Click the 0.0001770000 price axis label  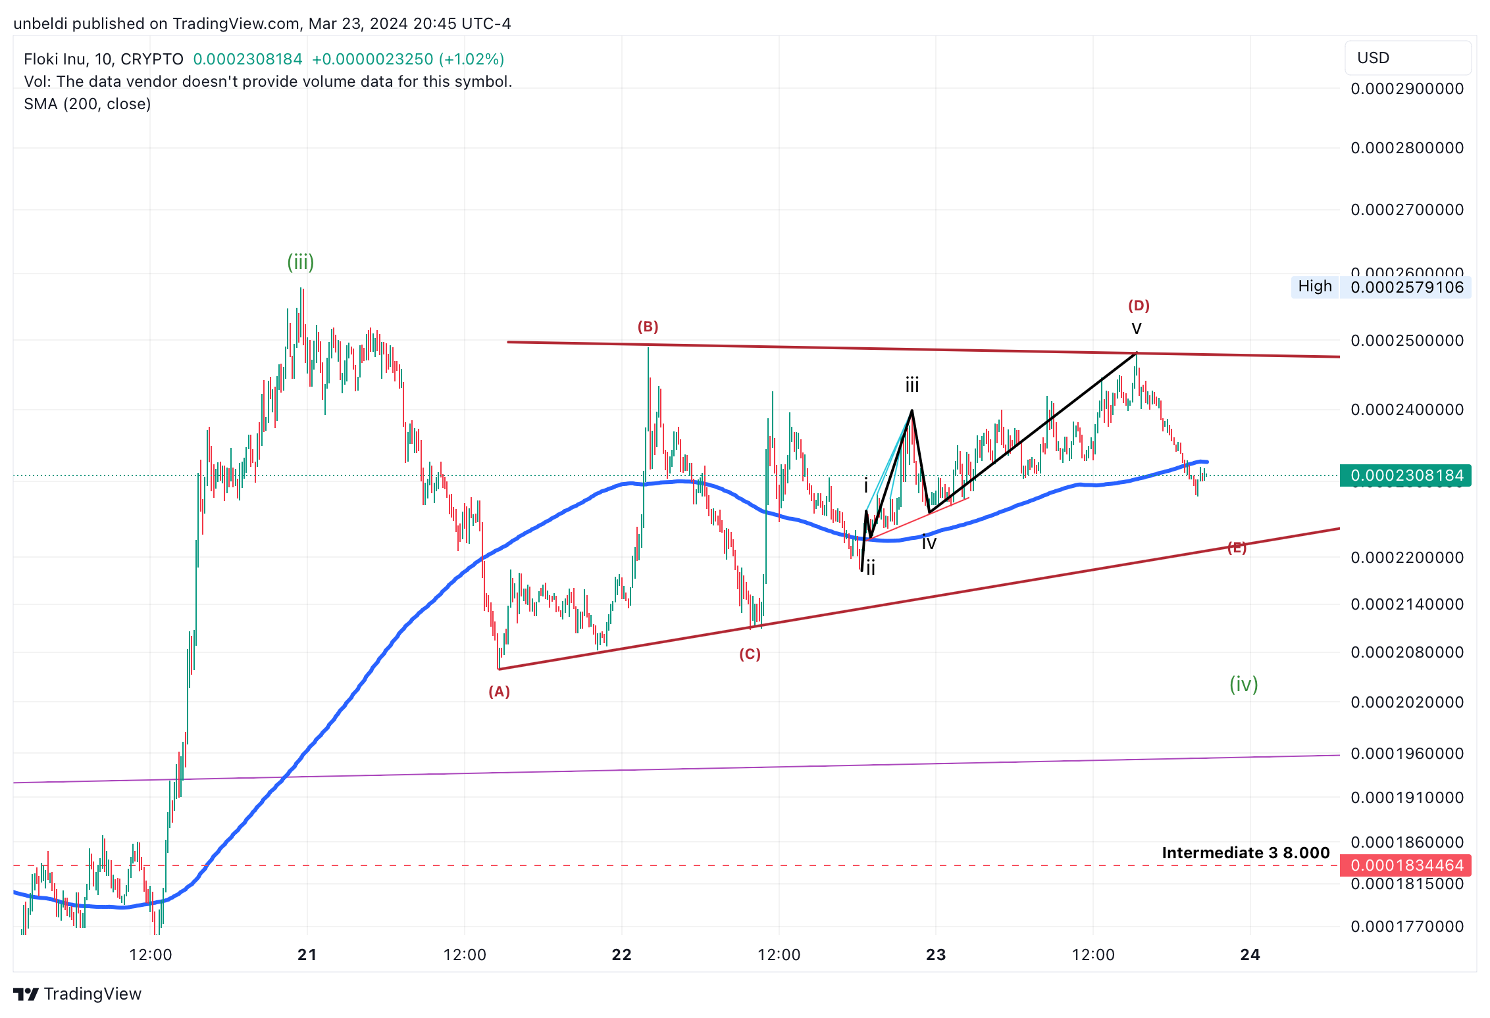[1407, 927]
